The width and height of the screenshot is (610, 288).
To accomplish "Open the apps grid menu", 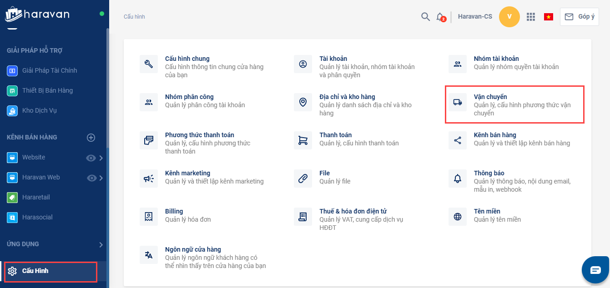I will pos(530,17).
